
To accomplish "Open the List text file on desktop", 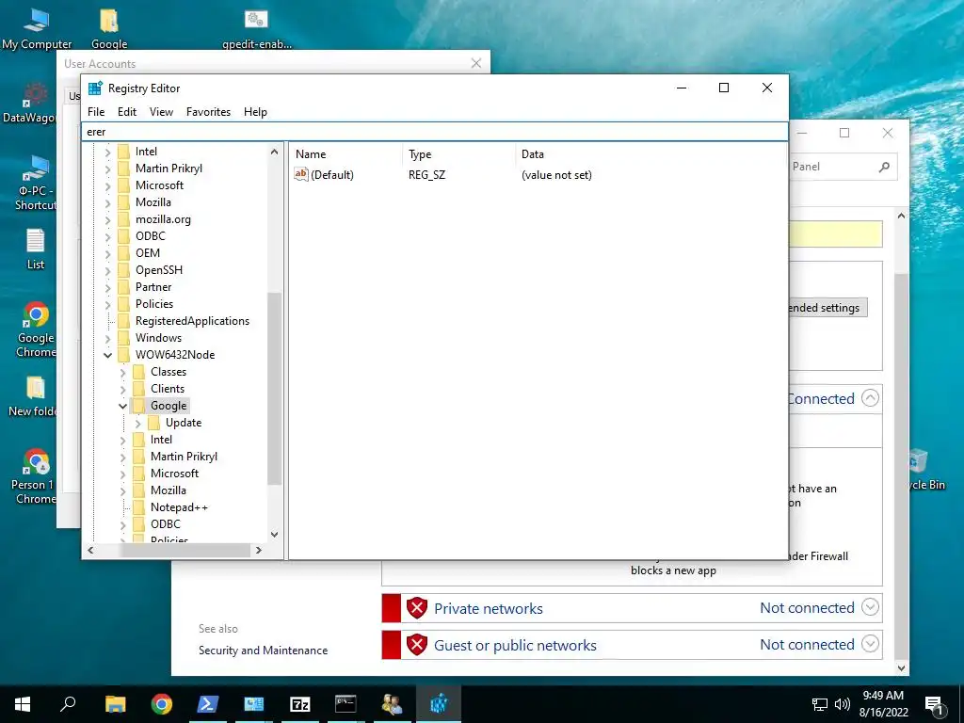I will click(36, 249).
